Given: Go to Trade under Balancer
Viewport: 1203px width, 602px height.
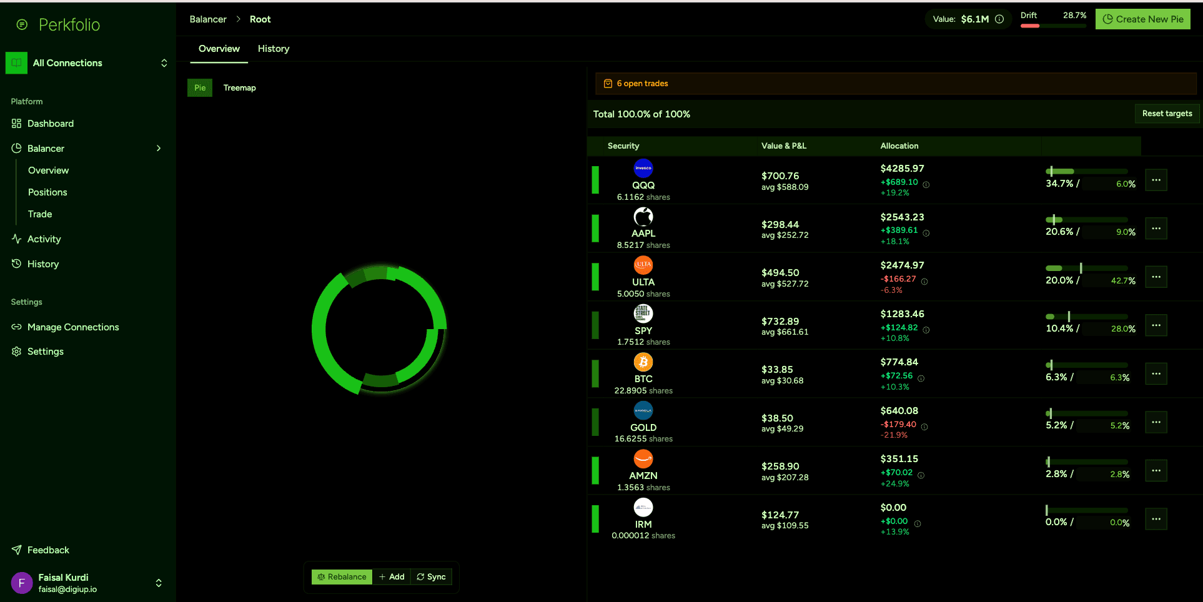Looking at the screenshot, I should [x=40, y=214].
